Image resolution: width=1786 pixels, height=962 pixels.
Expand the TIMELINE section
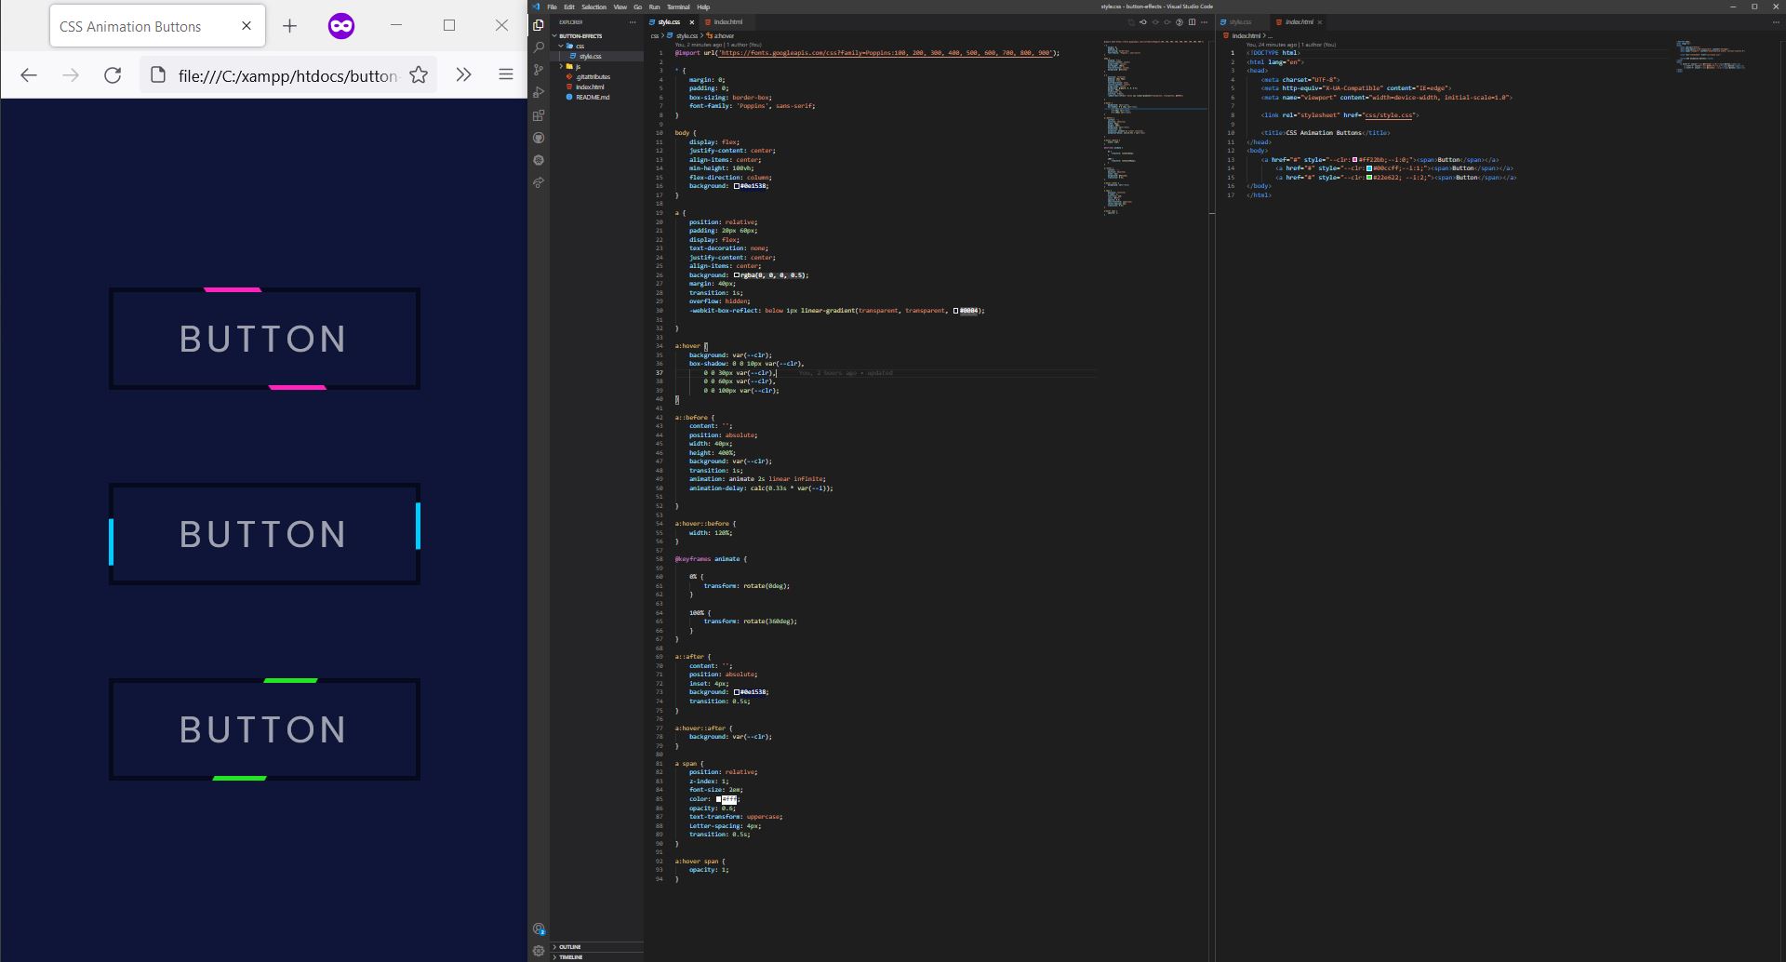596,956
